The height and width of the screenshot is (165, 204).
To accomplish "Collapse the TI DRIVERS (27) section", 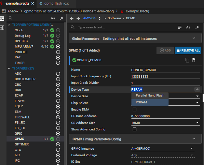I will (9, 68).
